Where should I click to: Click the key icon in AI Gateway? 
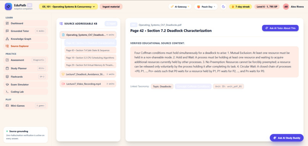point(172,6)
